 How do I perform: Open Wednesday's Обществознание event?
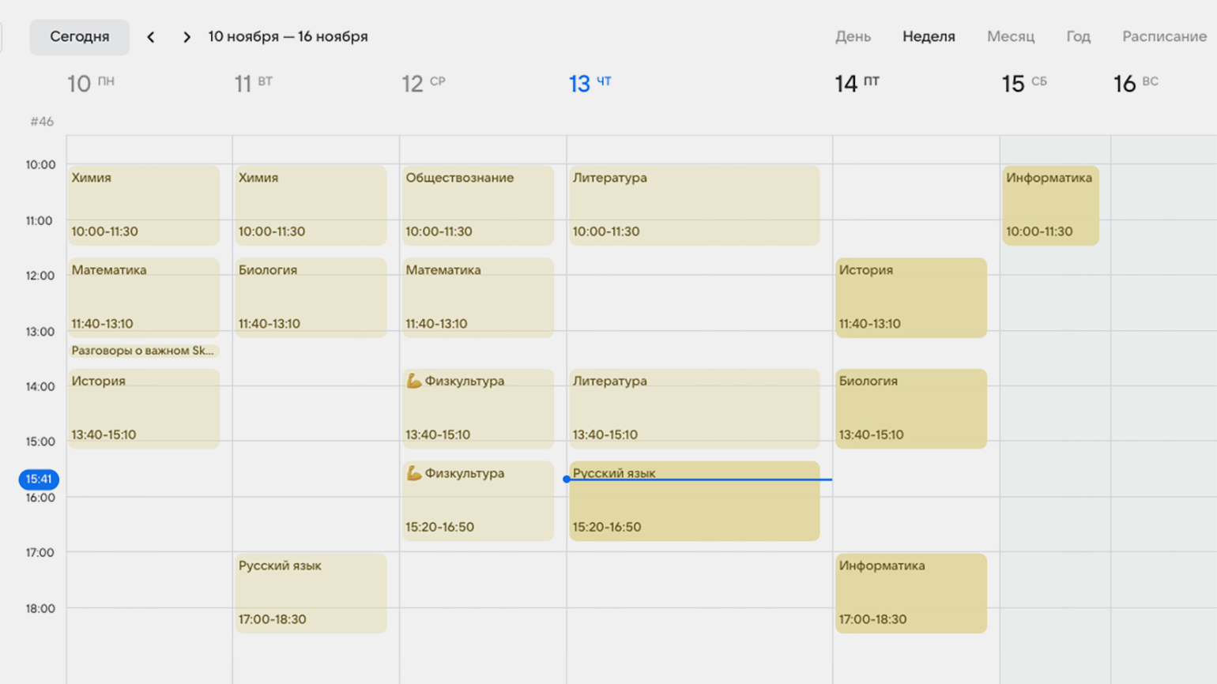coord(477,205)
